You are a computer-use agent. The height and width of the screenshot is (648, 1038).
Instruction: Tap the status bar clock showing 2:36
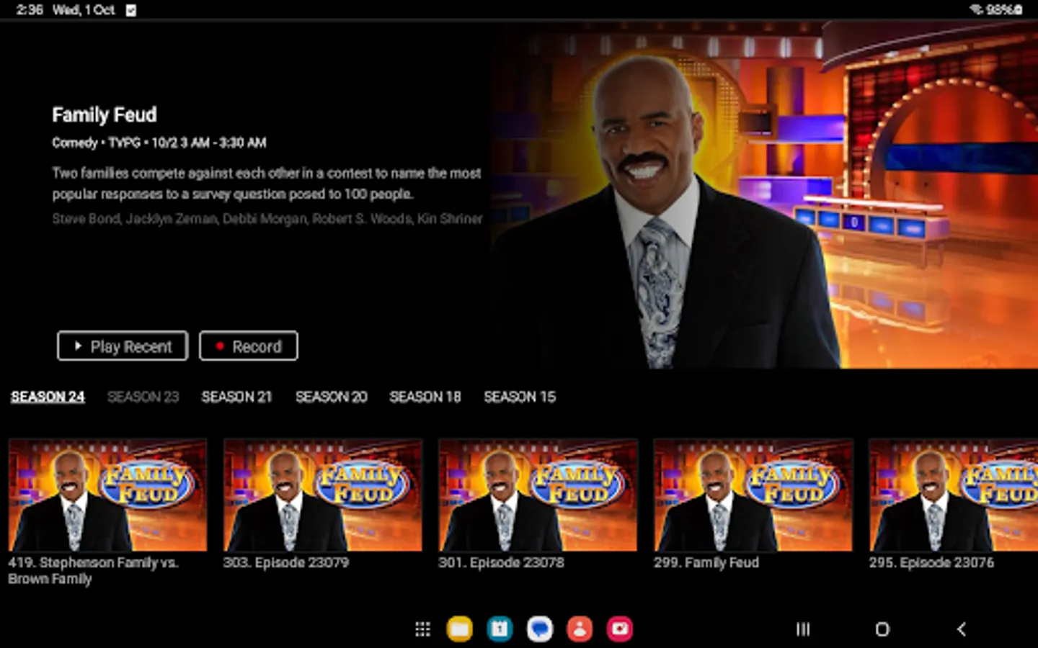click(30, 10)
